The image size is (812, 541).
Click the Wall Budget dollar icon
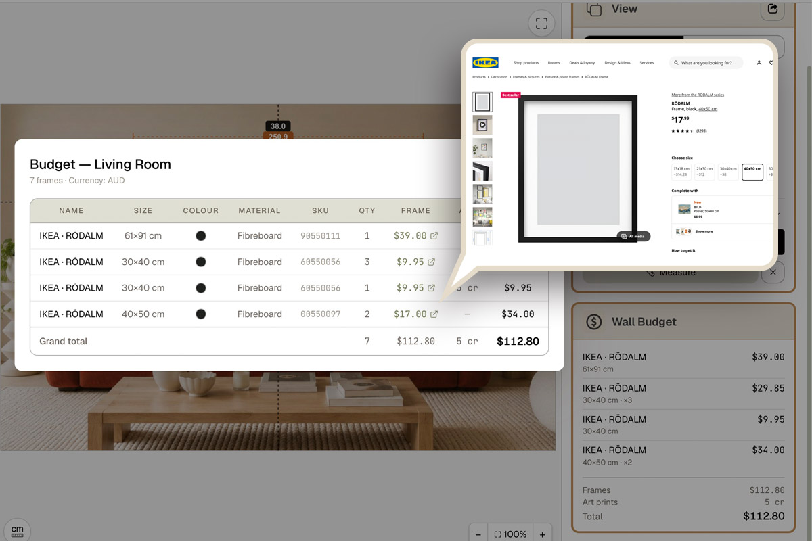(593, 322)
